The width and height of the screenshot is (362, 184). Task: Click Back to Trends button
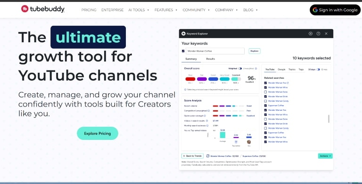tap(192, 156)
